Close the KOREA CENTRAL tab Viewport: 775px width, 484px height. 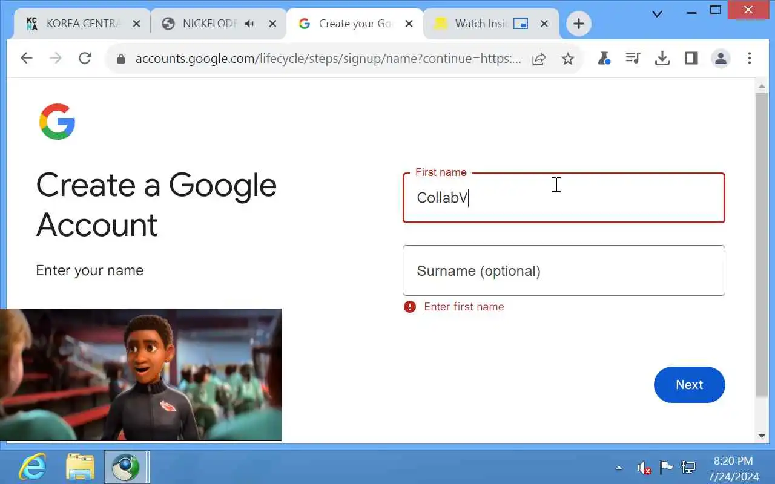[x=136, y=24]
